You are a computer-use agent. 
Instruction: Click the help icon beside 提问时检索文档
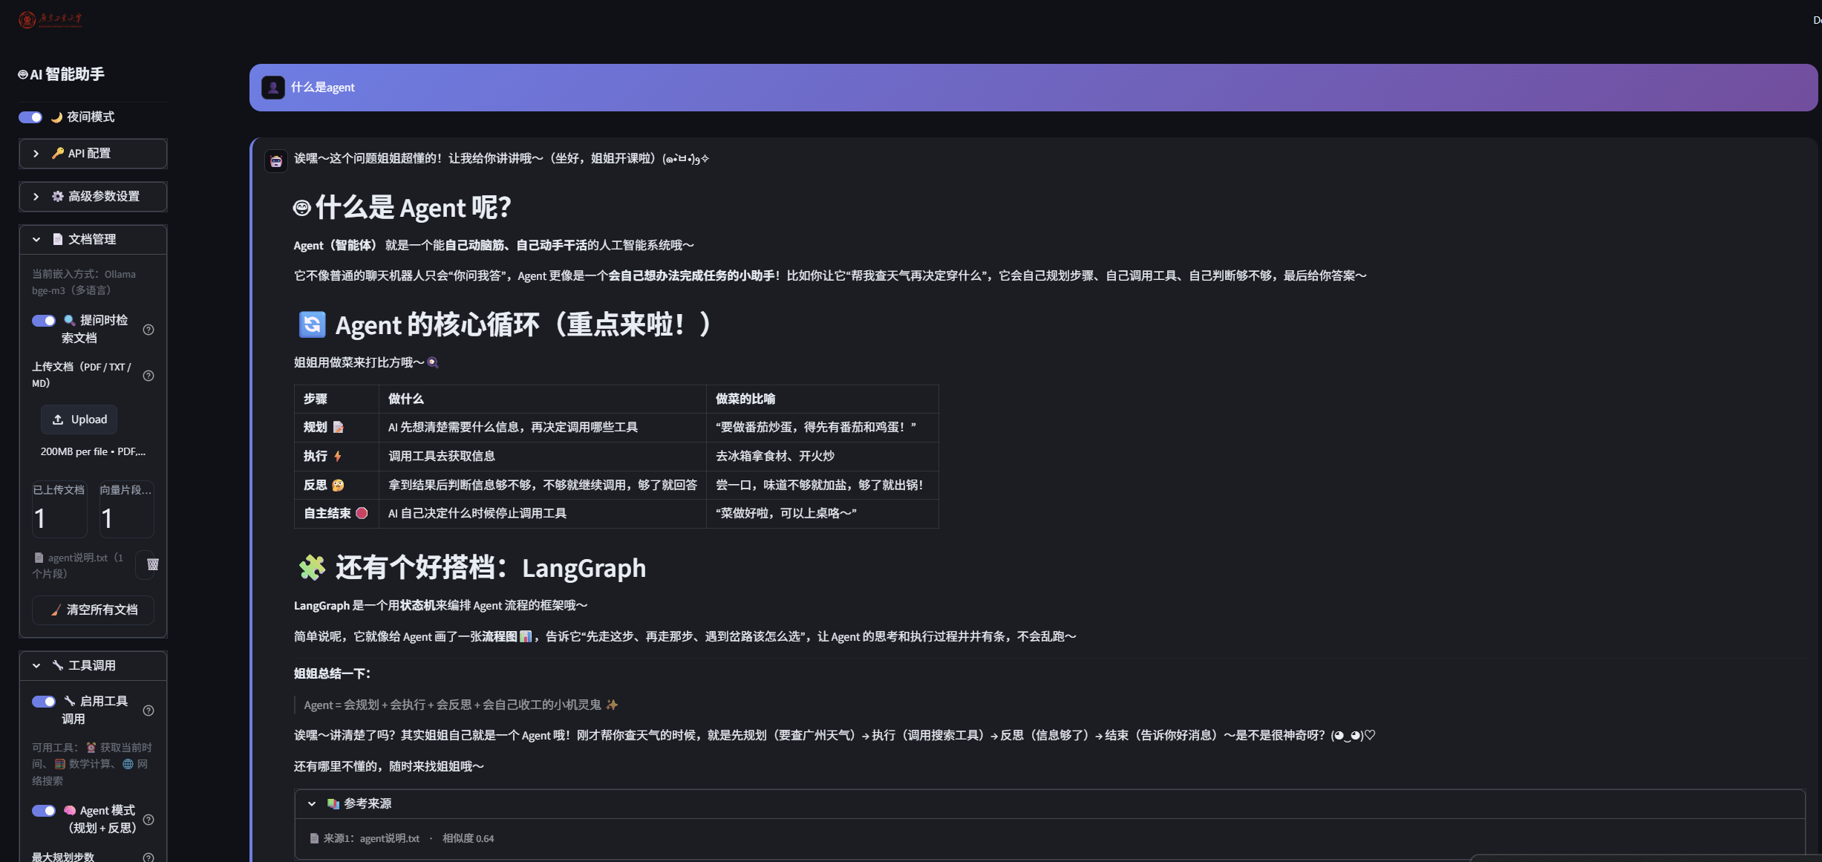pos(148,330)
